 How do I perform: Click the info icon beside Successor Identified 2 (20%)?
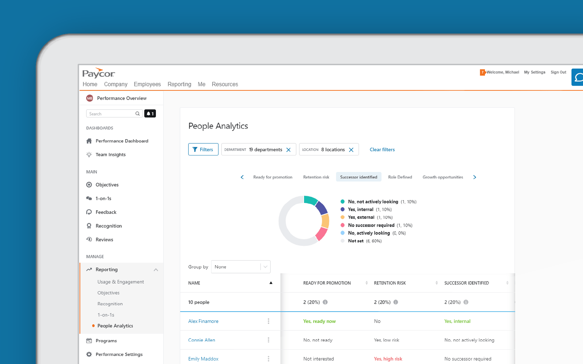[x=466, y=302]
